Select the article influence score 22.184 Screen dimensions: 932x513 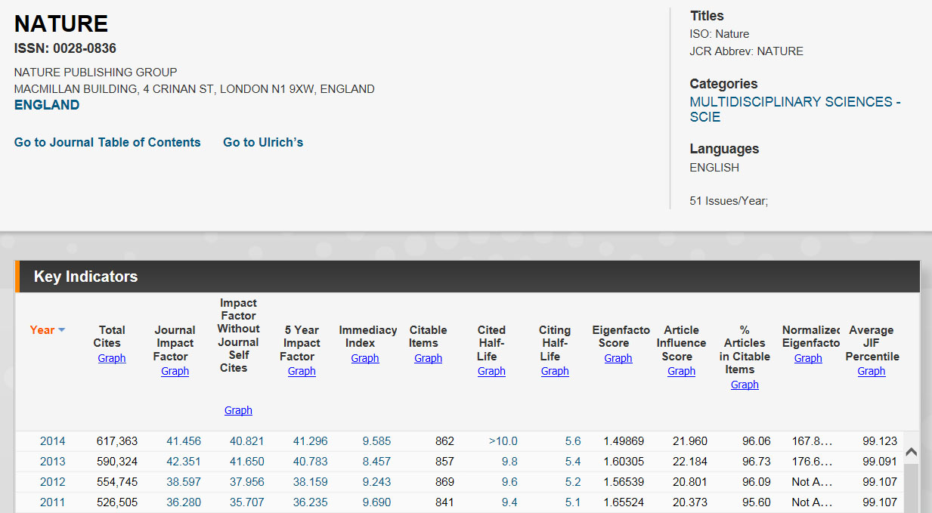[690, 462]
